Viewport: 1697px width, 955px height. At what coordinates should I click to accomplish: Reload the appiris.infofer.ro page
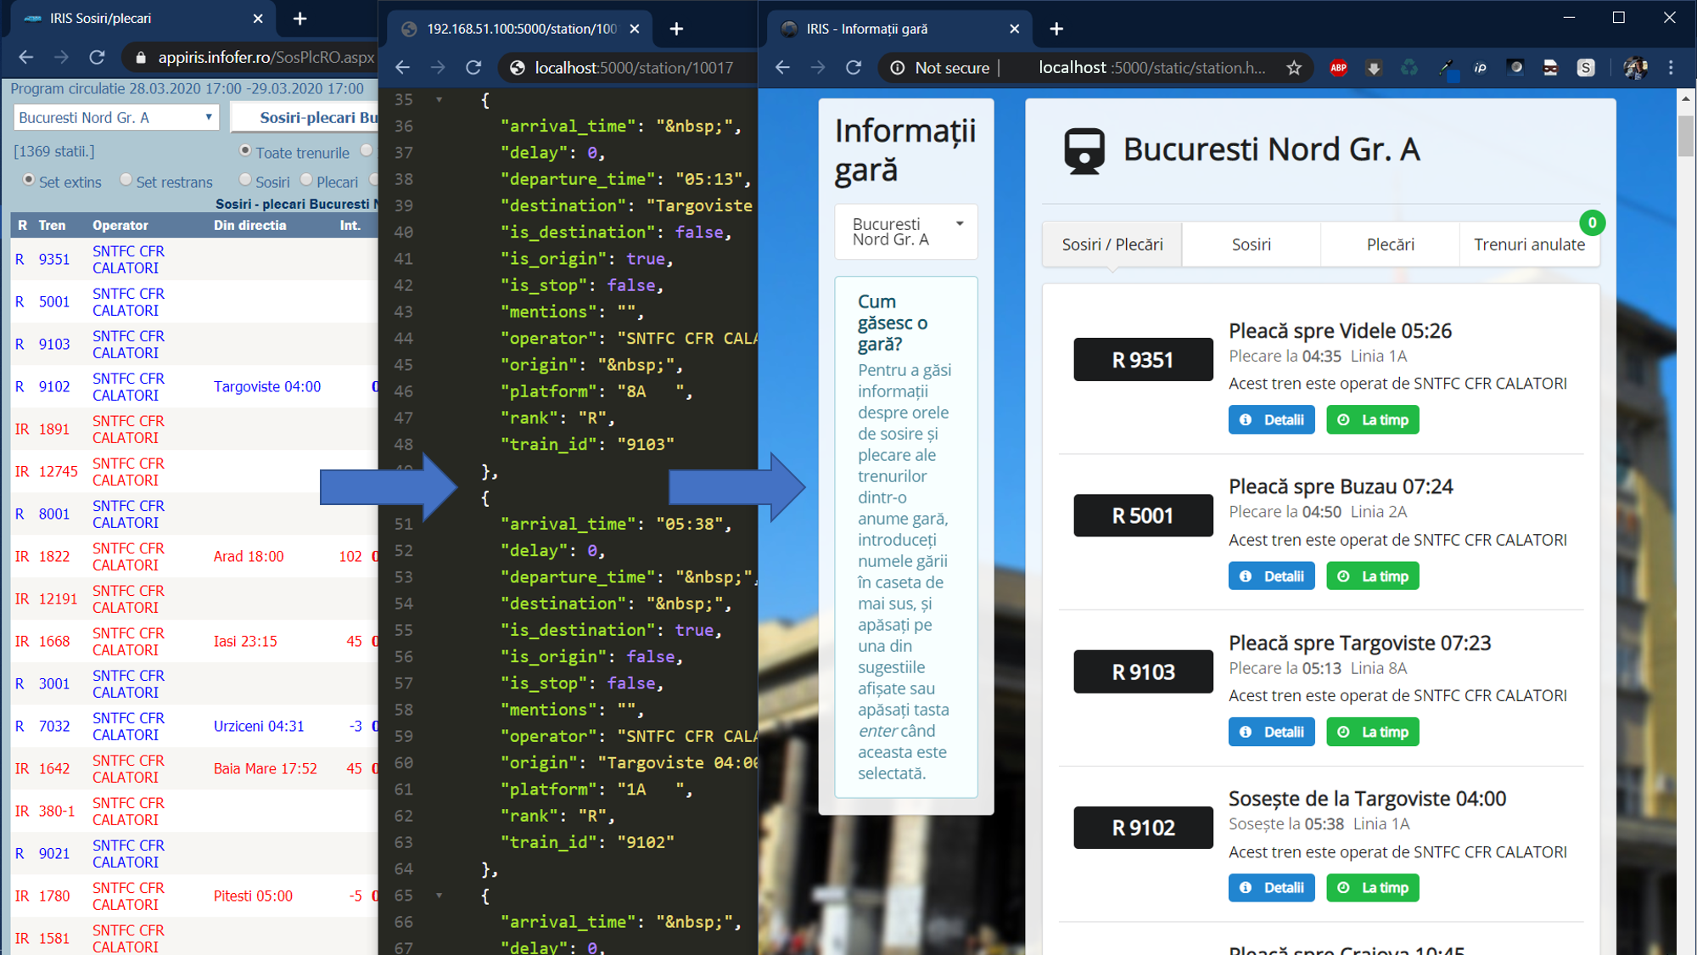(97, 57)
